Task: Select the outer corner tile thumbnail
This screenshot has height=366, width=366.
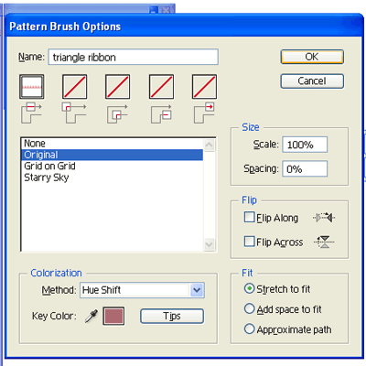Action: (x=75, y=87)
